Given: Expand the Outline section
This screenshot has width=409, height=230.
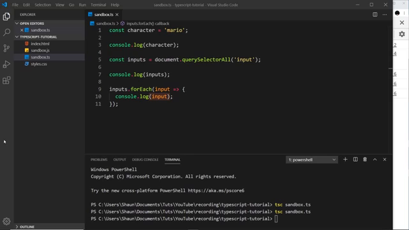Looking at the screenshot, I should coord(17,227).
